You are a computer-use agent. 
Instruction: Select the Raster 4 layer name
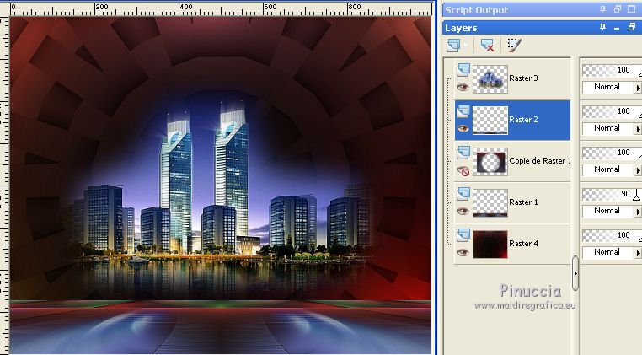(x=523, y=244)
